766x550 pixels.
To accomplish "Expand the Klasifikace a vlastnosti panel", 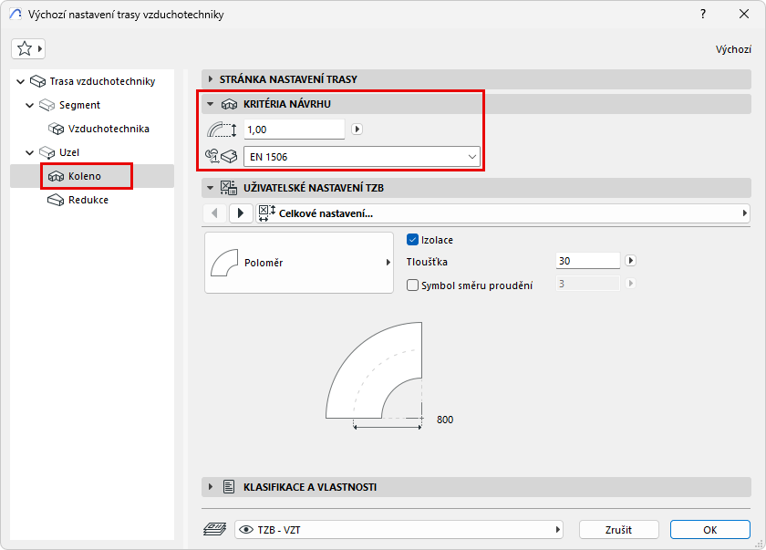I will pos(211,487).
